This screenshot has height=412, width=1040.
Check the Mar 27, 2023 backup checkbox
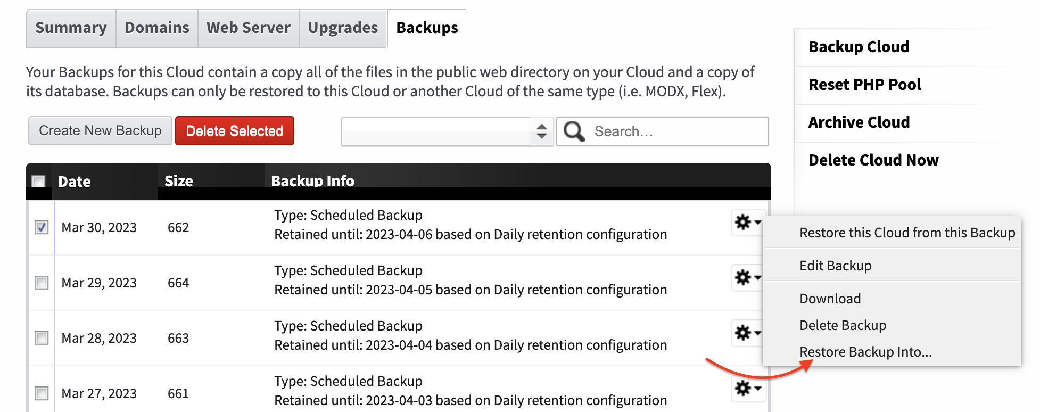coord(42,393)
